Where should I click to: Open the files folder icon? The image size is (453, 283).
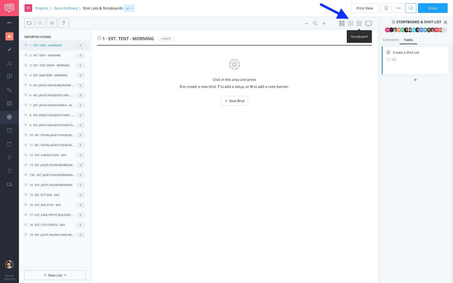click(9, 144)
